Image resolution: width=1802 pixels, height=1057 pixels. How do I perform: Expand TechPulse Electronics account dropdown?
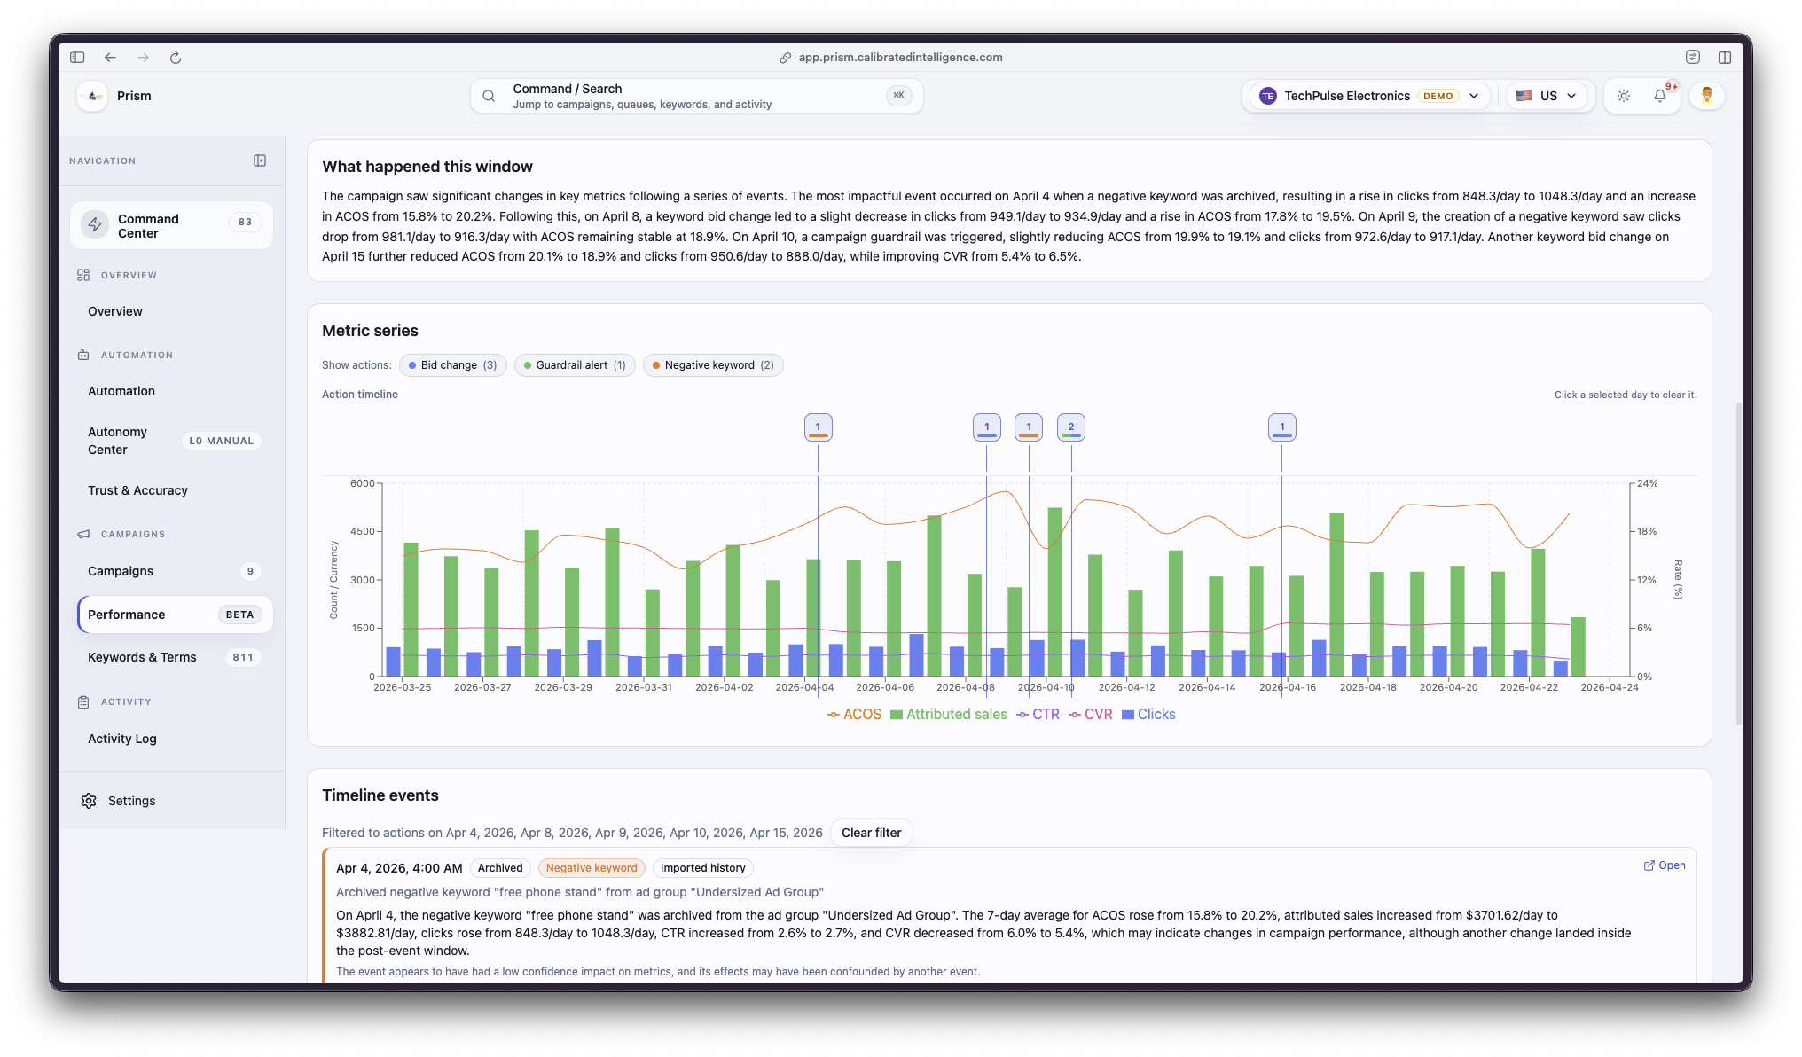coord(1371,96)
